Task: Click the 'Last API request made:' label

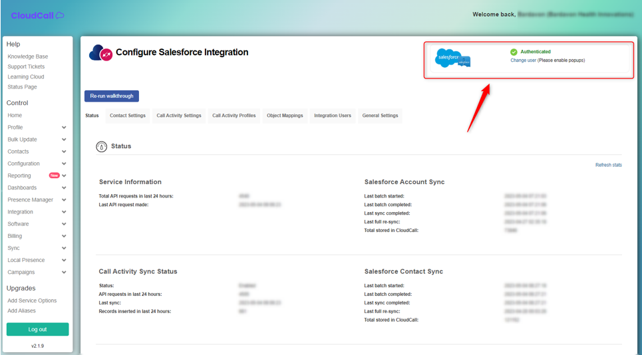Action: 124,205
